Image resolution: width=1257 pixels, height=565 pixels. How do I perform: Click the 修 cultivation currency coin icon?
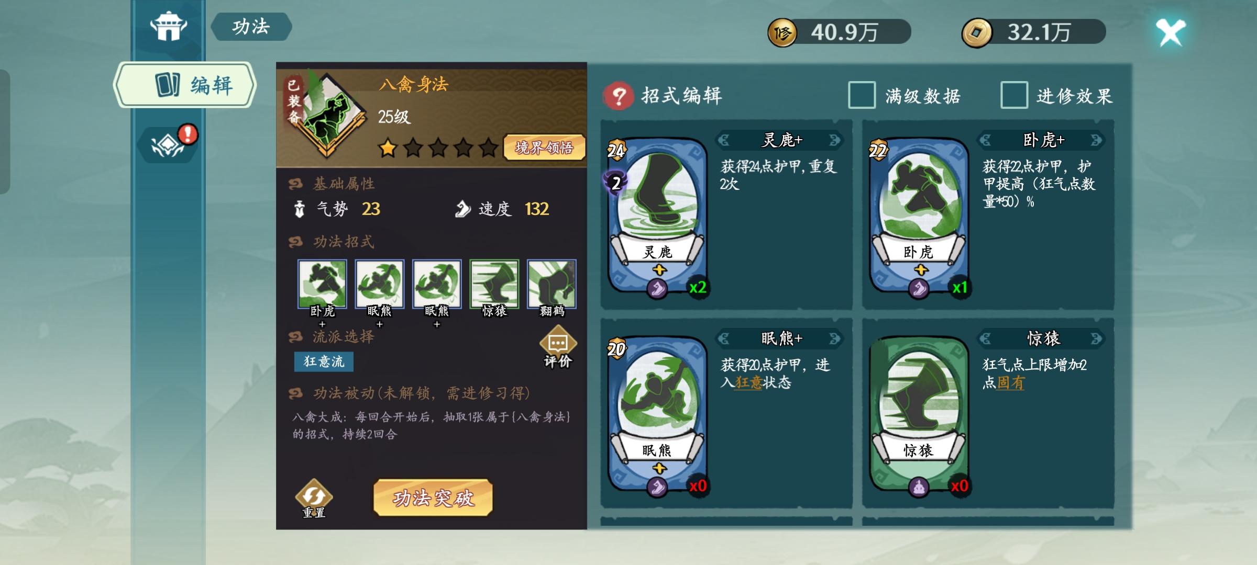pyautogui.click(x=782, y=33)
